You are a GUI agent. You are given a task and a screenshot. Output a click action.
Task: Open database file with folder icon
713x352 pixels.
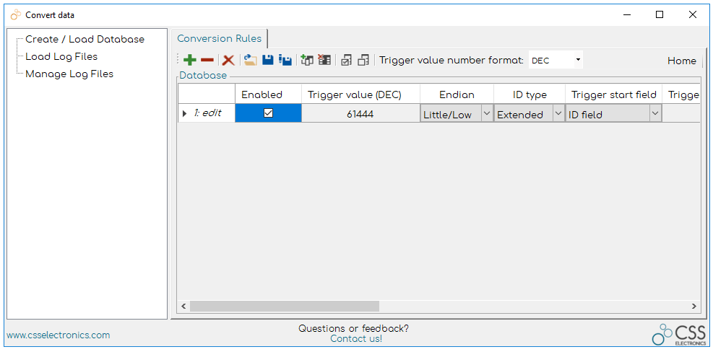[x=251, y=60]
